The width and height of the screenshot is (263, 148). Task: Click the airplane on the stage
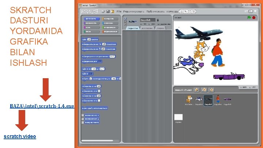pyautogui.click(x=199, y=34)
